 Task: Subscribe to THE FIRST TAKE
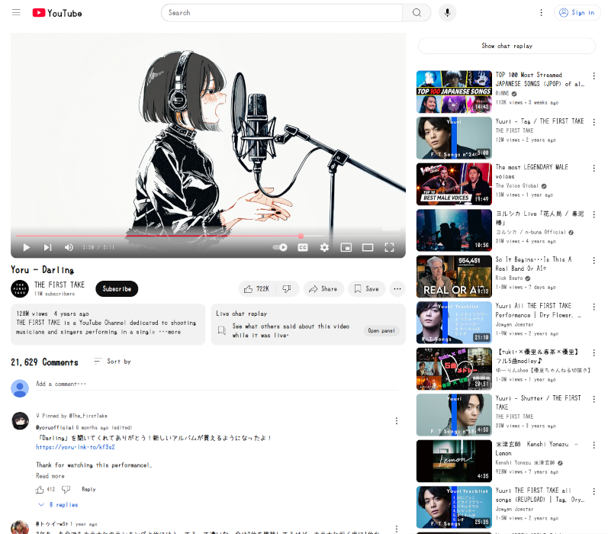pos(117,289)
